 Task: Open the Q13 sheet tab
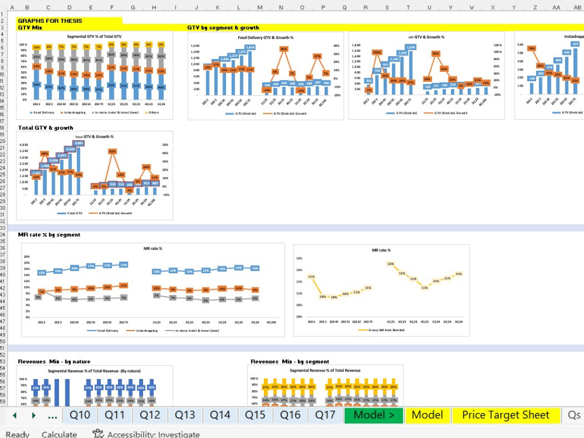pos(185,415)
